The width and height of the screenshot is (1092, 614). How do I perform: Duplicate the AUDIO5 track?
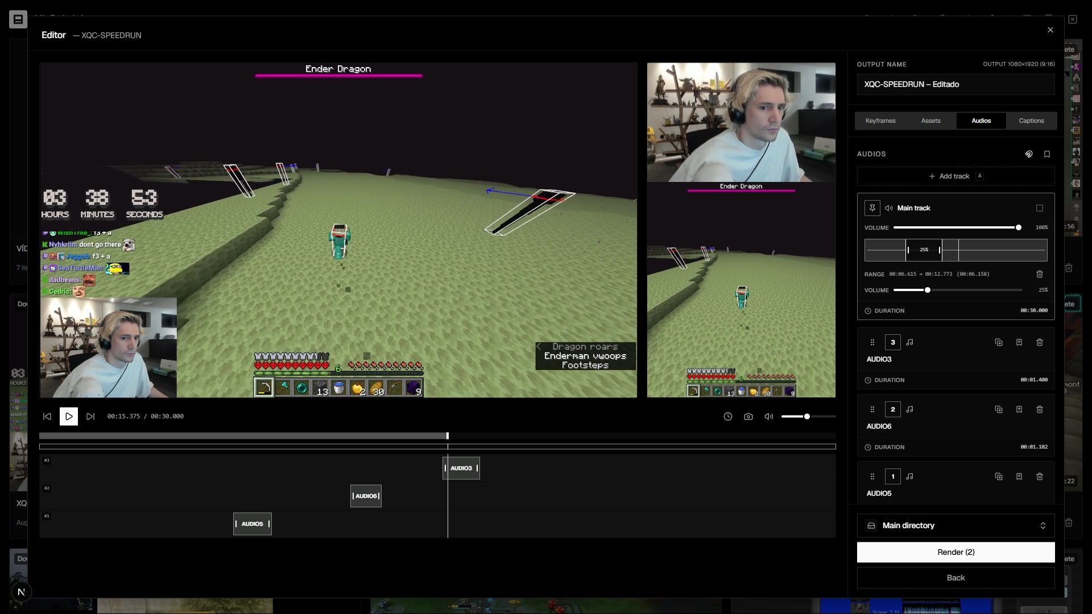999,476
